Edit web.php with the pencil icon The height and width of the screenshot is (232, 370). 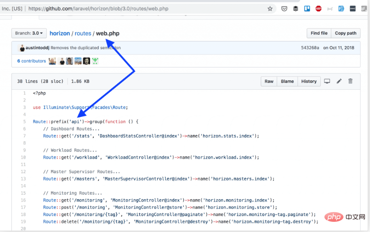(339, 81)
